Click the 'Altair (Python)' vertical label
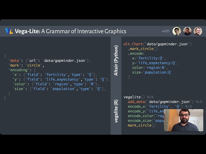 pos(116,61)
